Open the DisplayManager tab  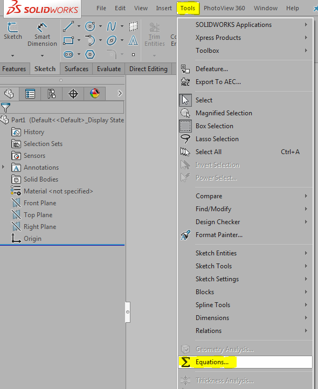tap(95, 94)
